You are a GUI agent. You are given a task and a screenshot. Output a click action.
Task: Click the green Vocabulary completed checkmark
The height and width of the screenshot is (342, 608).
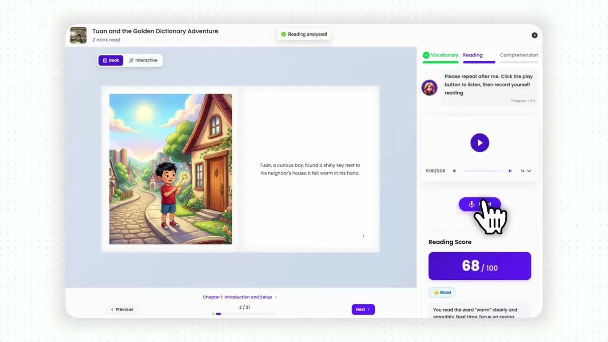[x=426, y=55]
